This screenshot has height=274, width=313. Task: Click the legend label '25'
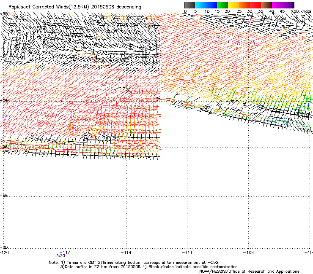coord(239,11)
